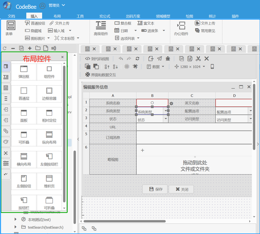Refresh the design canvas
This screenshot has height=234, width=260.
click(x=137, y=58)
